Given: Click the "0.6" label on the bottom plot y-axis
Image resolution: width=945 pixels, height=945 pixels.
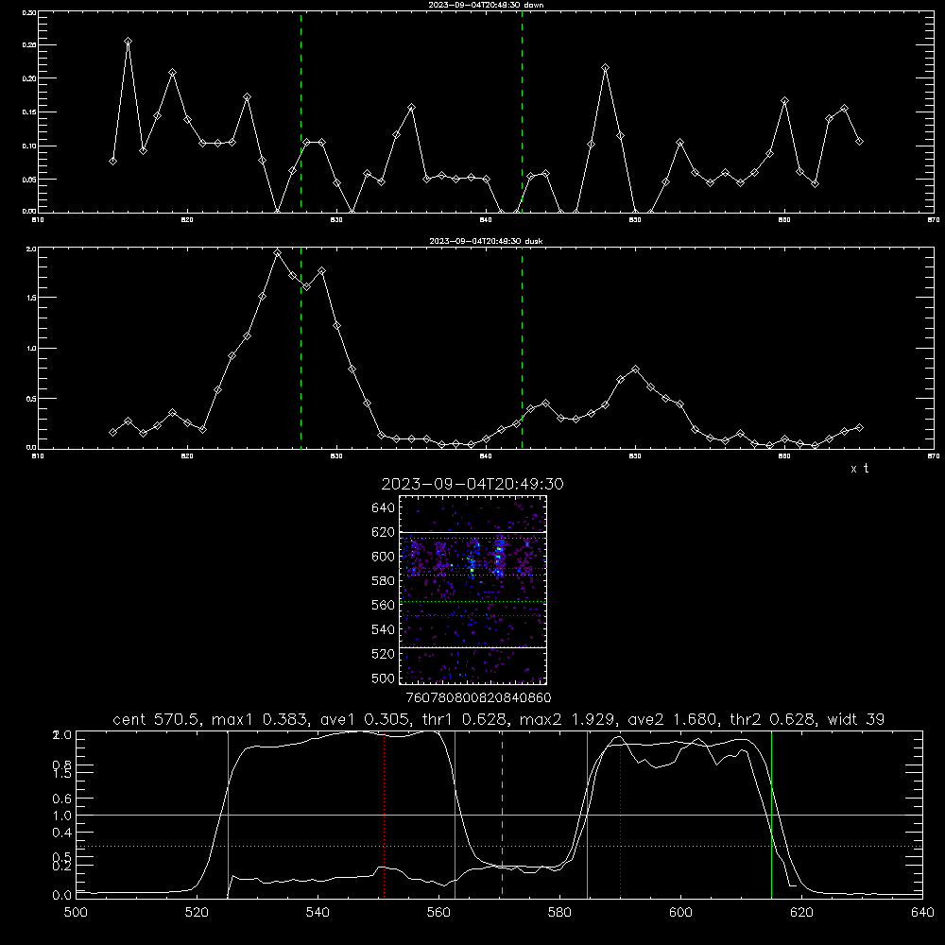Looking at the screenshot, I should (62, 799).
